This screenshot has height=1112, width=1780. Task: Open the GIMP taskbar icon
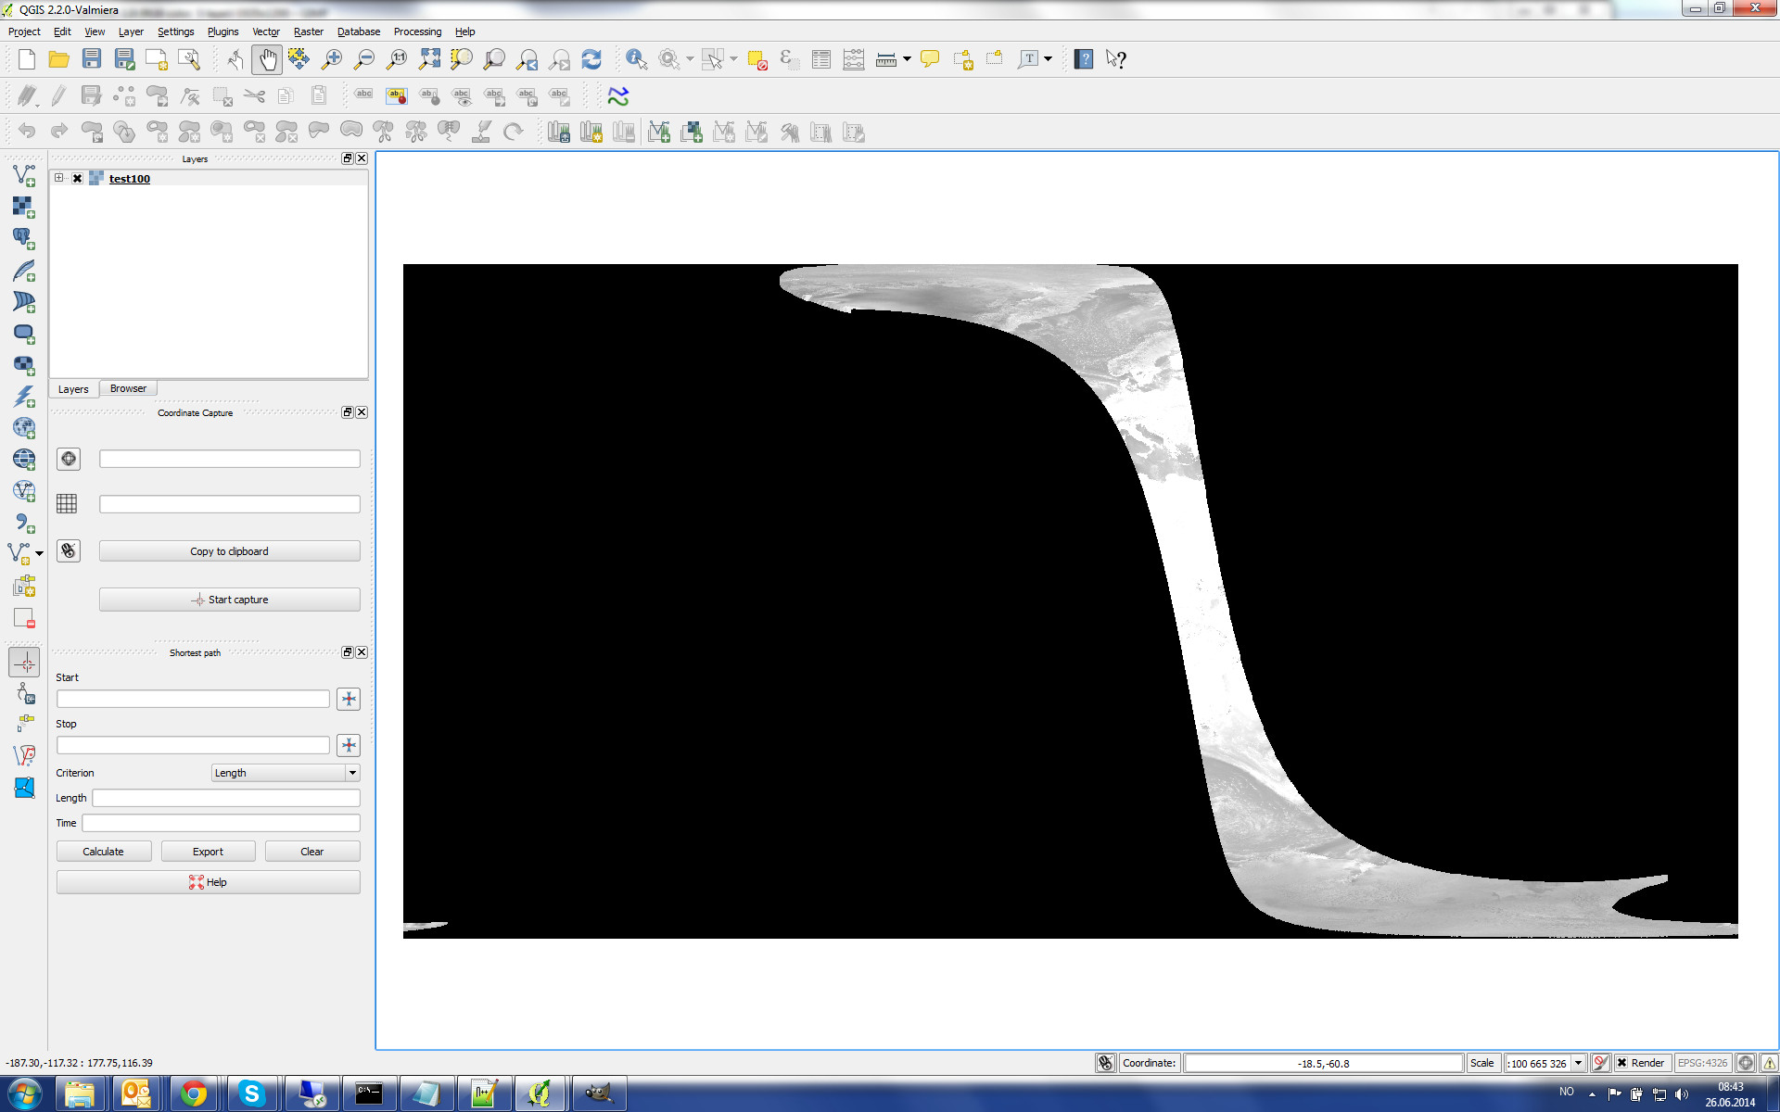pos(598,1094)
